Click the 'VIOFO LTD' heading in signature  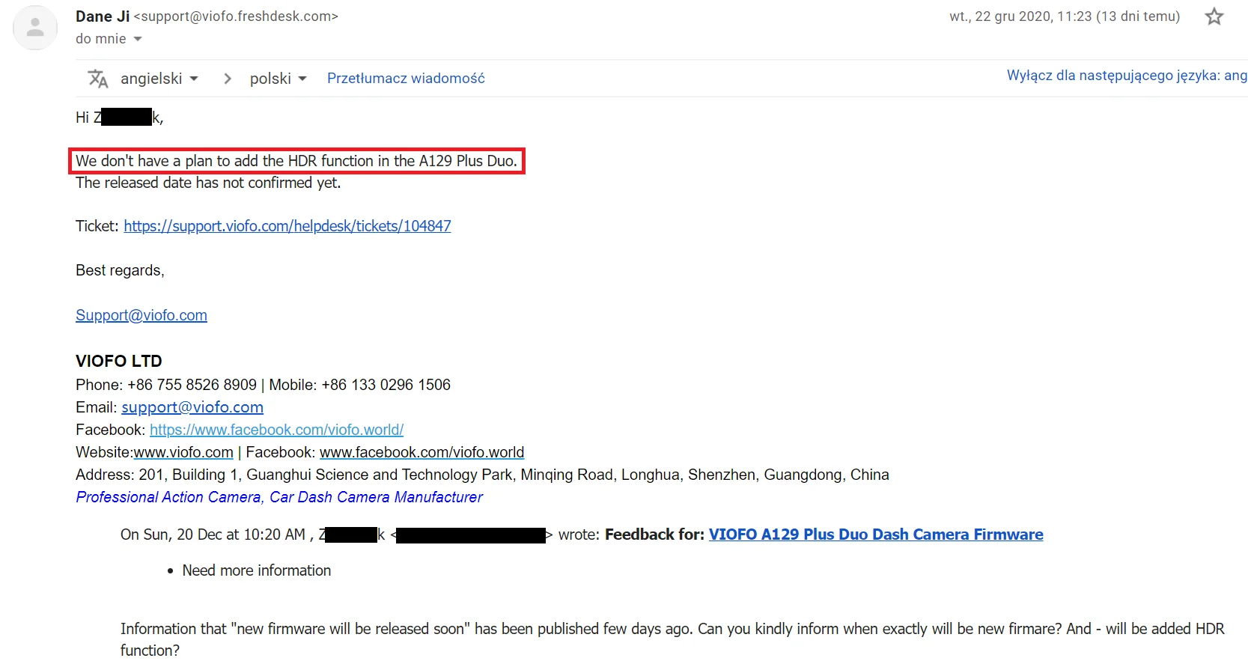point(119,361)
